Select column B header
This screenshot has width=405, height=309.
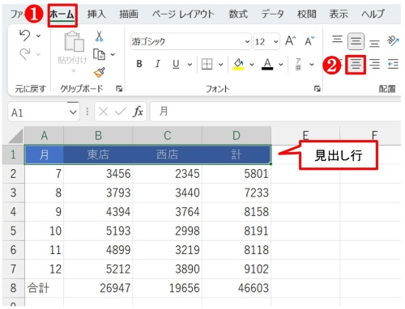(x=98, y=135)
